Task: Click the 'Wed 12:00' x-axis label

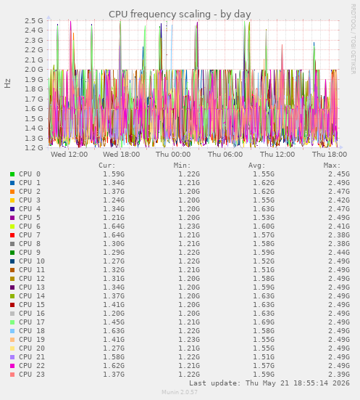Action: coord(69,155)
